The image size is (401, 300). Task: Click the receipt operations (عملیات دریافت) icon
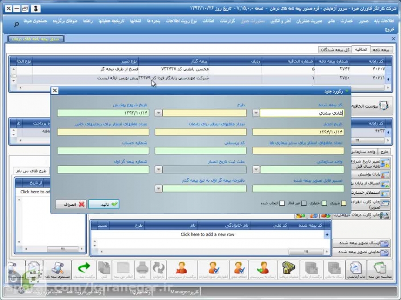287,270
